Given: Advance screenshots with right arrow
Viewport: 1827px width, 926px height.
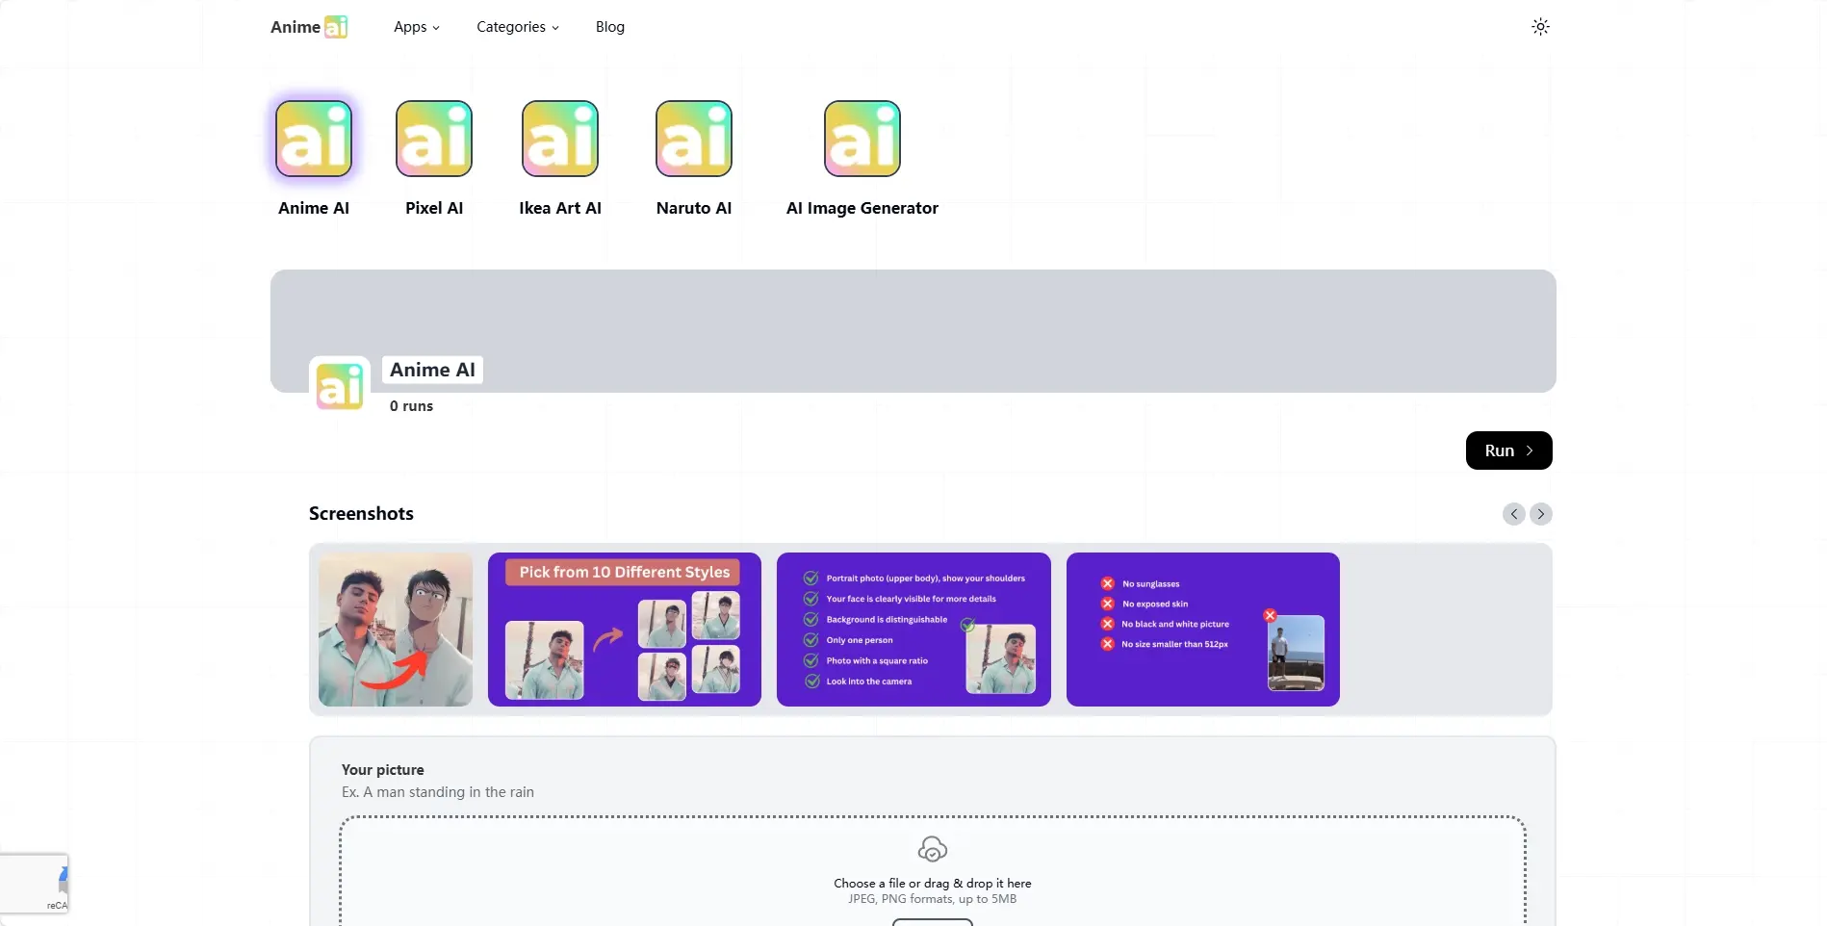Looking at the screenshot, I should [1540, 514].
